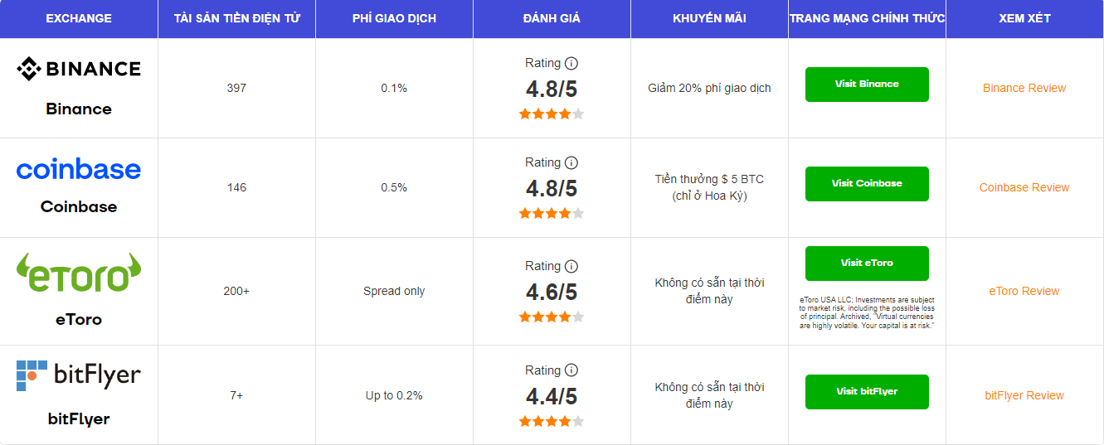Screen dimensions: 1104x445
Task: Click the Visit bitFlyer button
Action: tap(867, 392)
